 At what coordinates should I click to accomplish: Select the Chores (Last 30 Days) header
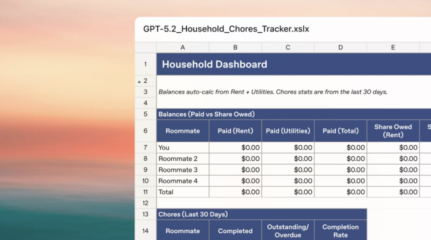coord(193,214)
